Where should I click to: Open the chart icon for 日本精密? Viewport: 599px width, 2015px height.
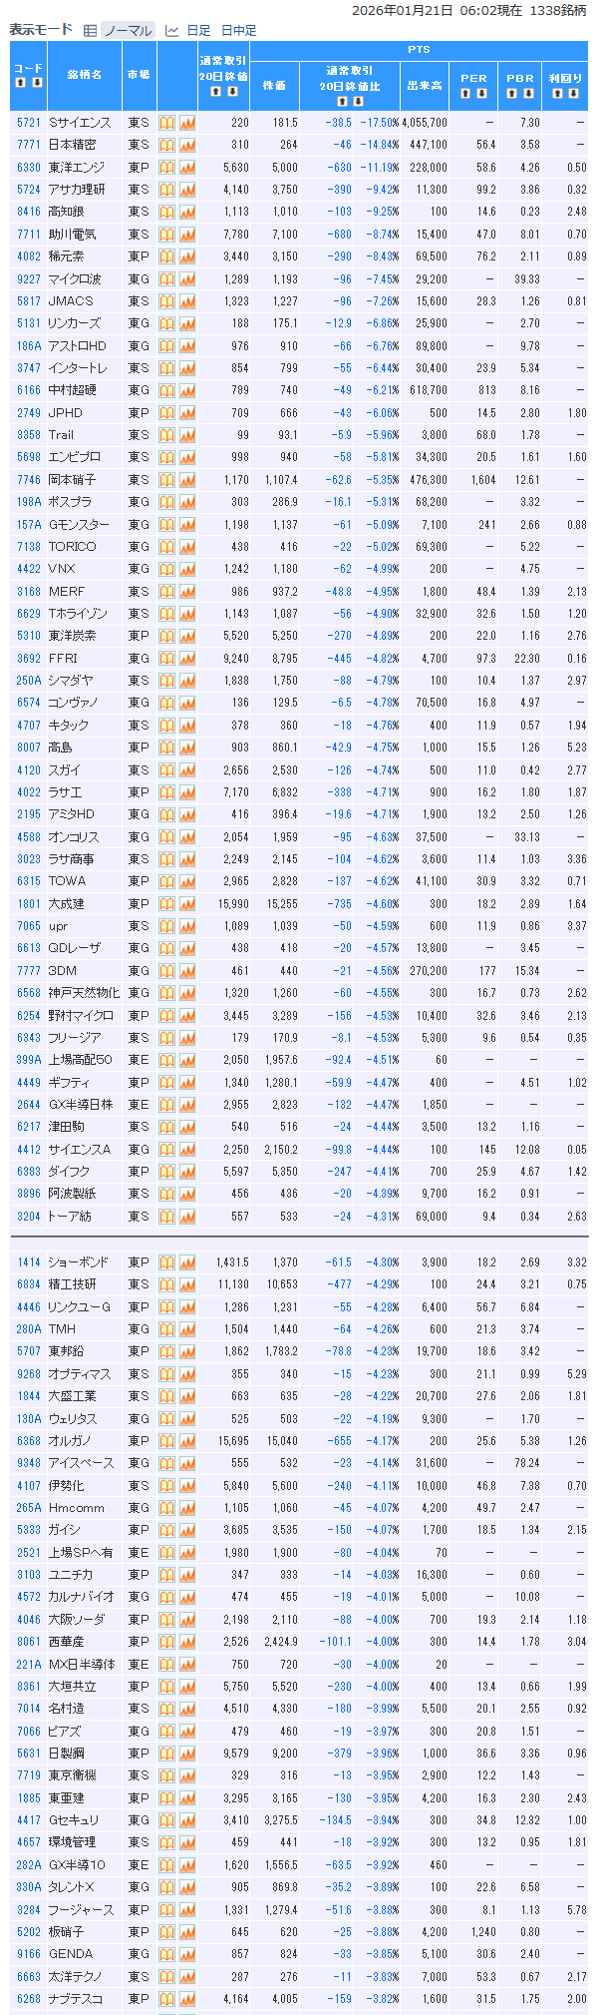pyautogui.click(x=187, y=145)
